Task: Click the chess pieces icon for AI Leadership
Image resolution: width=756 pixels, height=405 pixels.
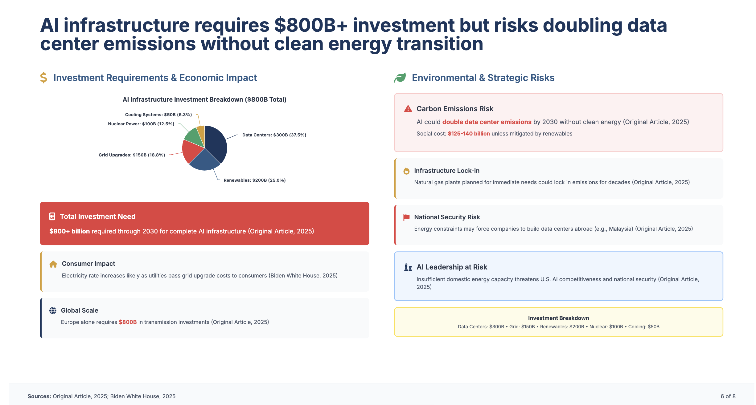Action: pyautogui.click(x=408, y=267)
